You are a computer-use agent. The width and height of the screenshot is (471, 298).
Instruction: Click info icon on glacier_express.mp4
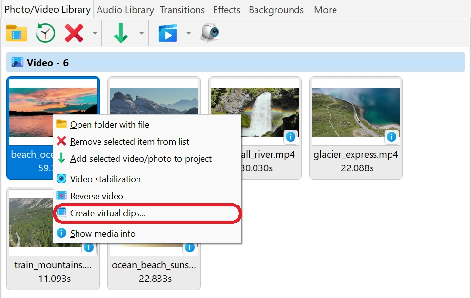392,137
